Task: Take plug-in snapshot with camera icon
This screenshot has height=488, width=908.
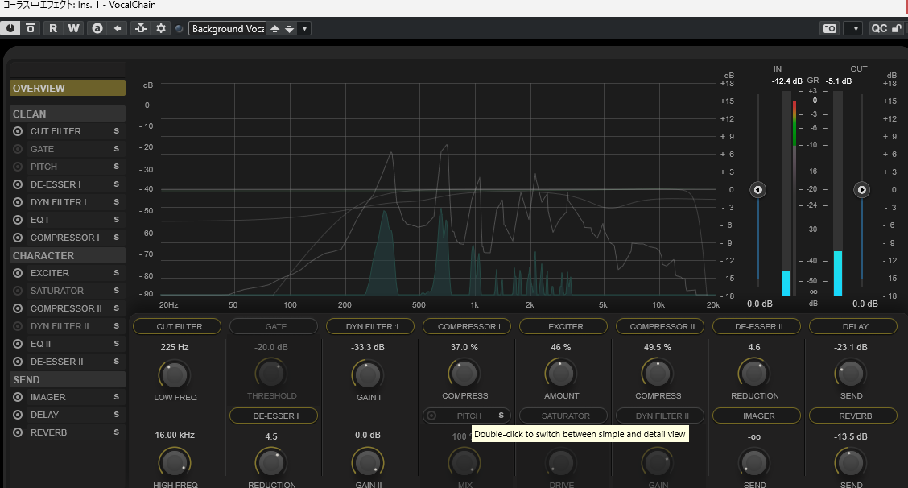Action: [x=830, y=28]
